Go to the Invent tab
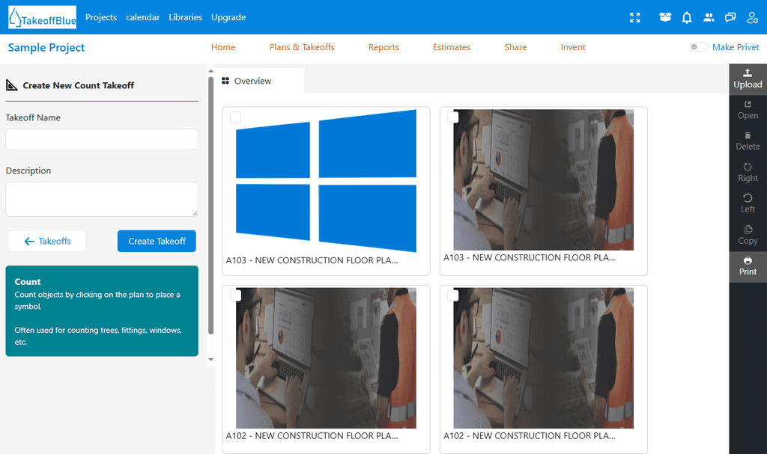Screen dimensions: 767x454 (573, 47)
